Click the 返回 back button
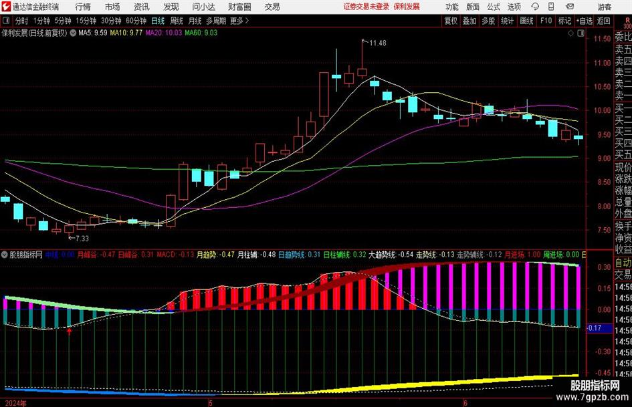This screenshot has width=632, height=407. pyautogui.click(x=603, y=21)
